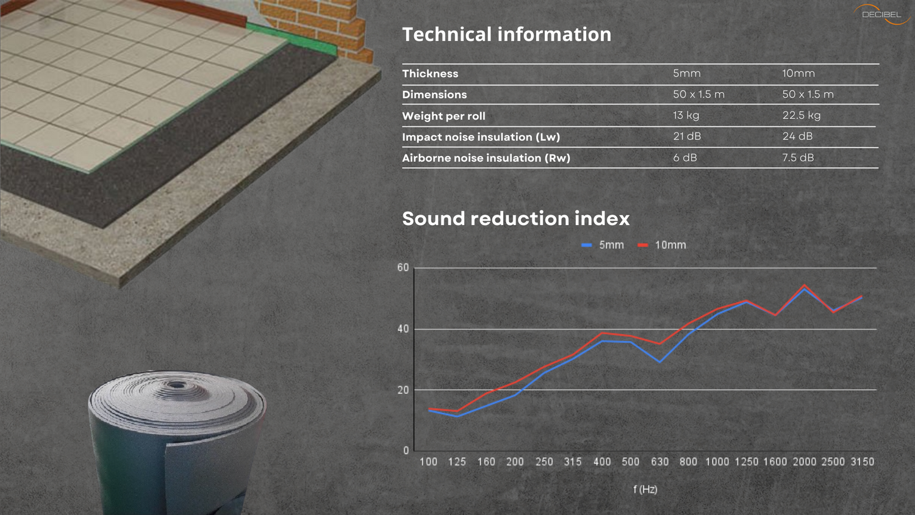Click the '13 kg' weight value
915x515 pixels.
pyautogui.click(x=686, y=115)
